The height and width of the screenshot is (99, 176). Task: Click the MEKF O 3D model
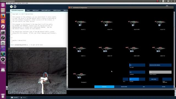tap(79, 50)
